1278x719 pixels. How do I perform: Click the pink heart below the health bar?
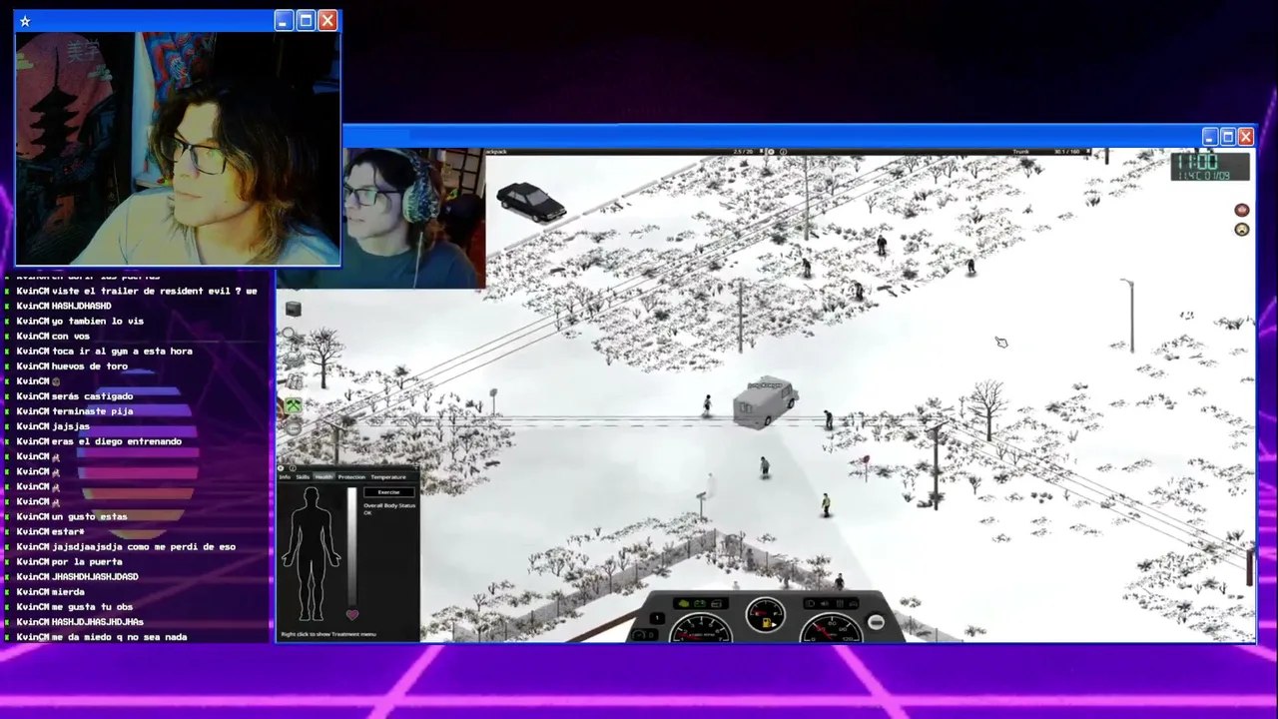point(351,616)
